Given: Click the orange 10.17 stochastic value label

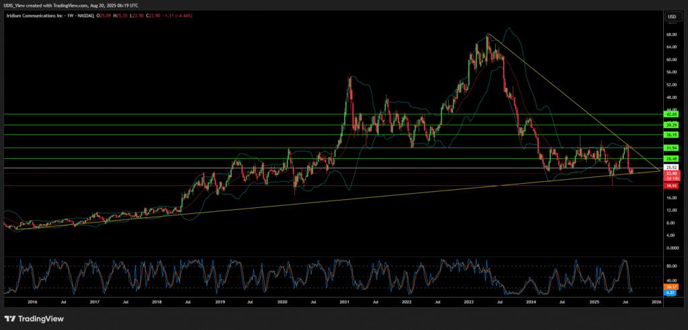Looking at the screenshot, I should coord(670,287).
